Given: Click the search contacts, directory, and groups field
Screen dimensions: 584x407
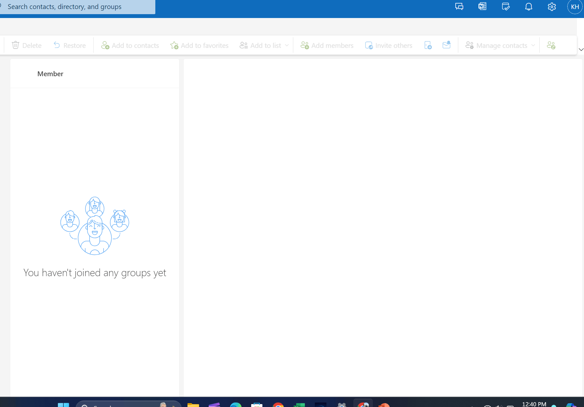Looking at the screenshot, I should click(77, 7).
